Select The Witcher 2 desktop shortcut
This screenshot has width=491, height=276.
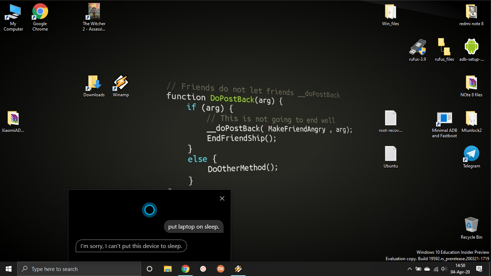click(94, 17)
